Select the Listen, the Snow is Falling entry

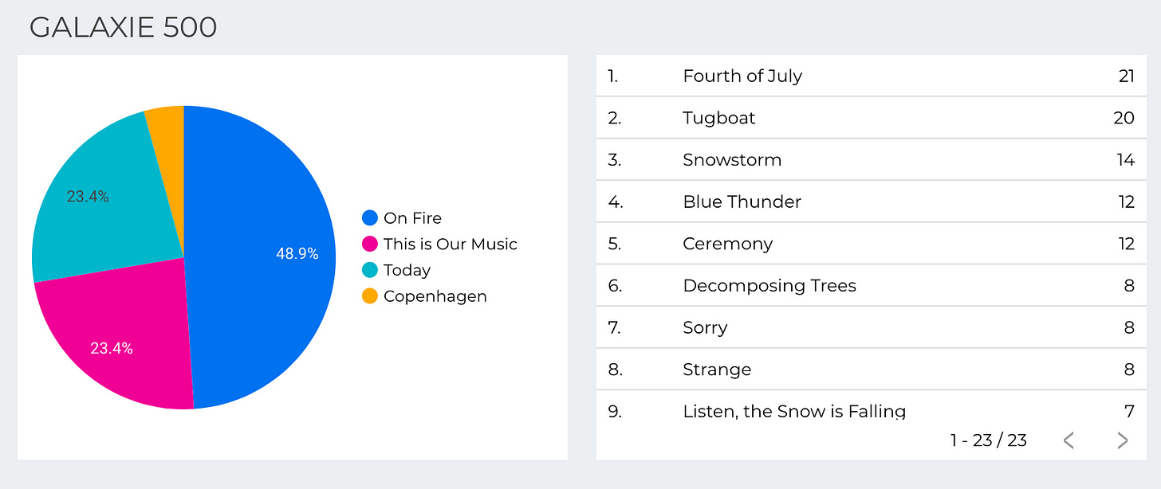(x=794, y=411)
